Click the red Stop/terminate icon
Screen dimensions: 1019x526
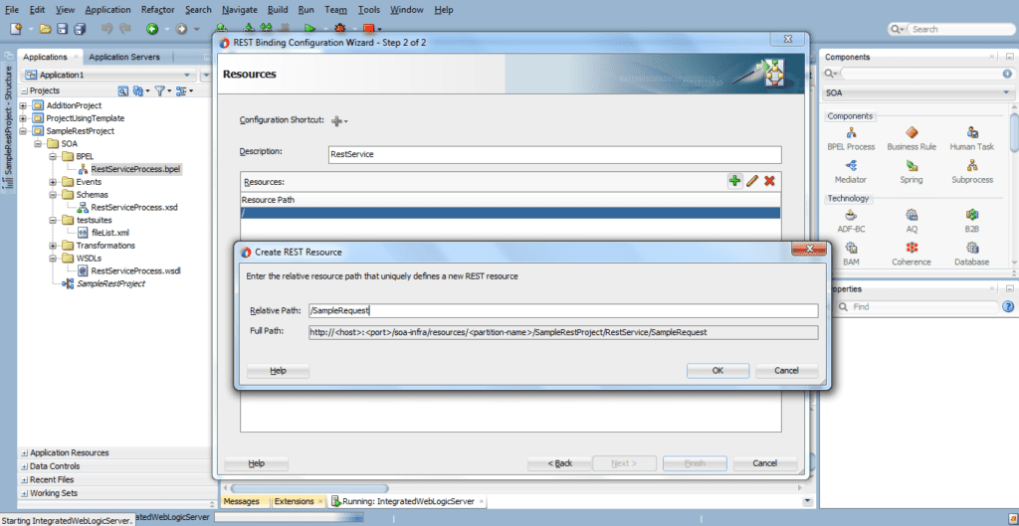click(368, 29)
